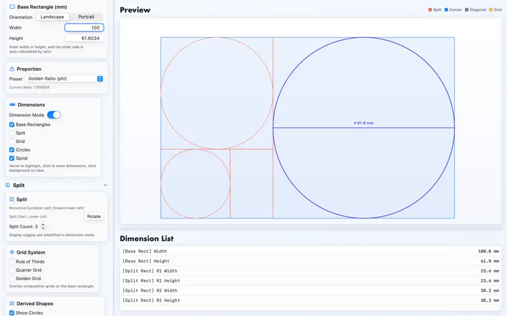Click the gray Diagonal legend swatch
This screenshot has width=507, height=316.
click(466, 10)
